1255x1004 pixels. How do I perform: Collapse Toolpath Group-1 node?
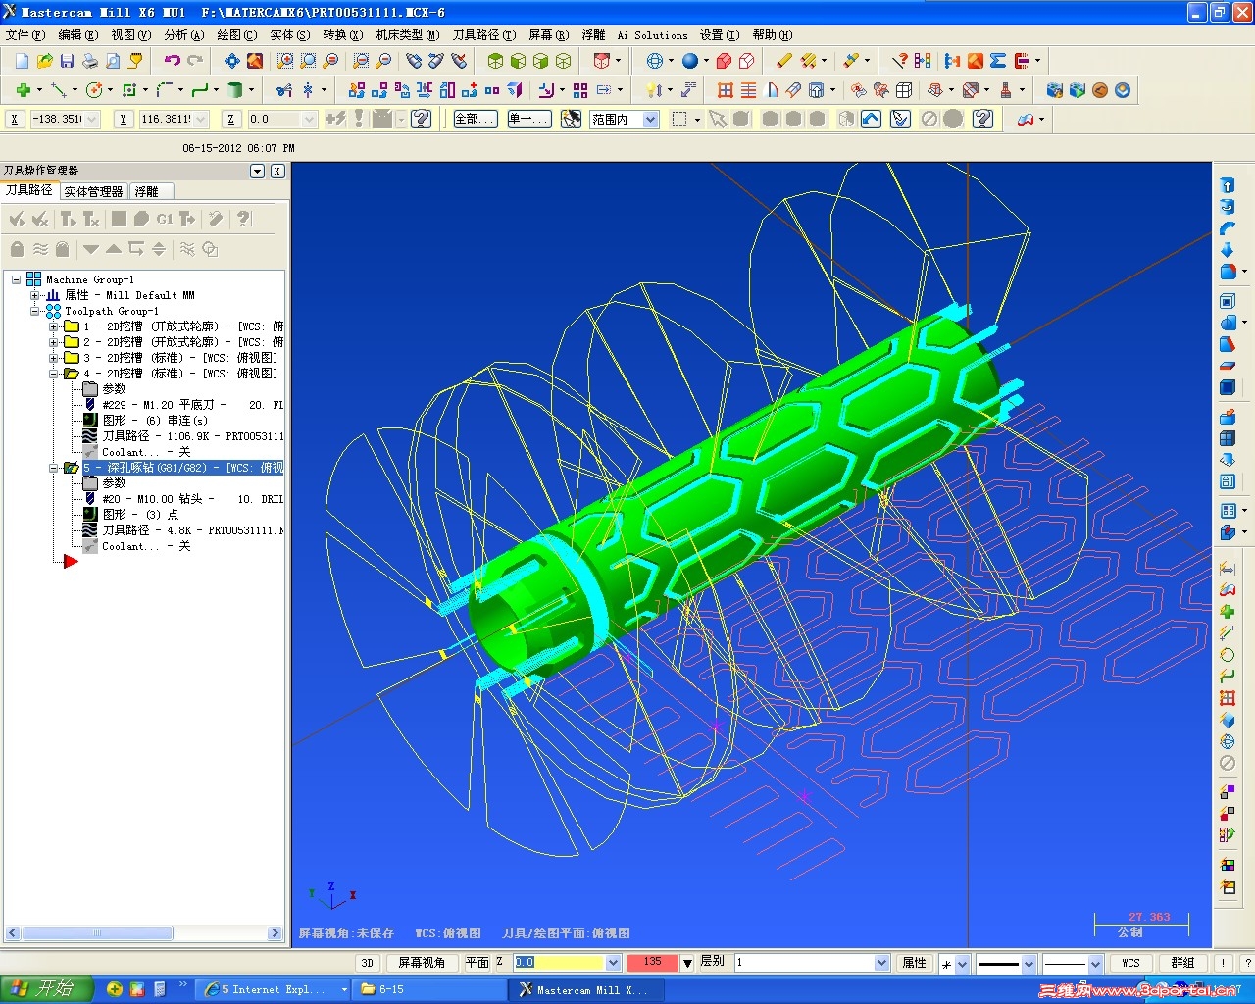(x=35, y=311)
